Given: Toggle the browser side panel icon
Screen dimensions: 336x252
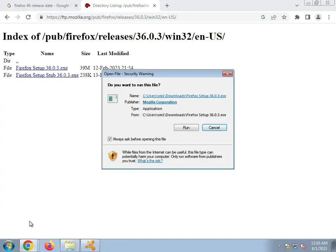Looking at the screenshot, I should coord(308,17).
